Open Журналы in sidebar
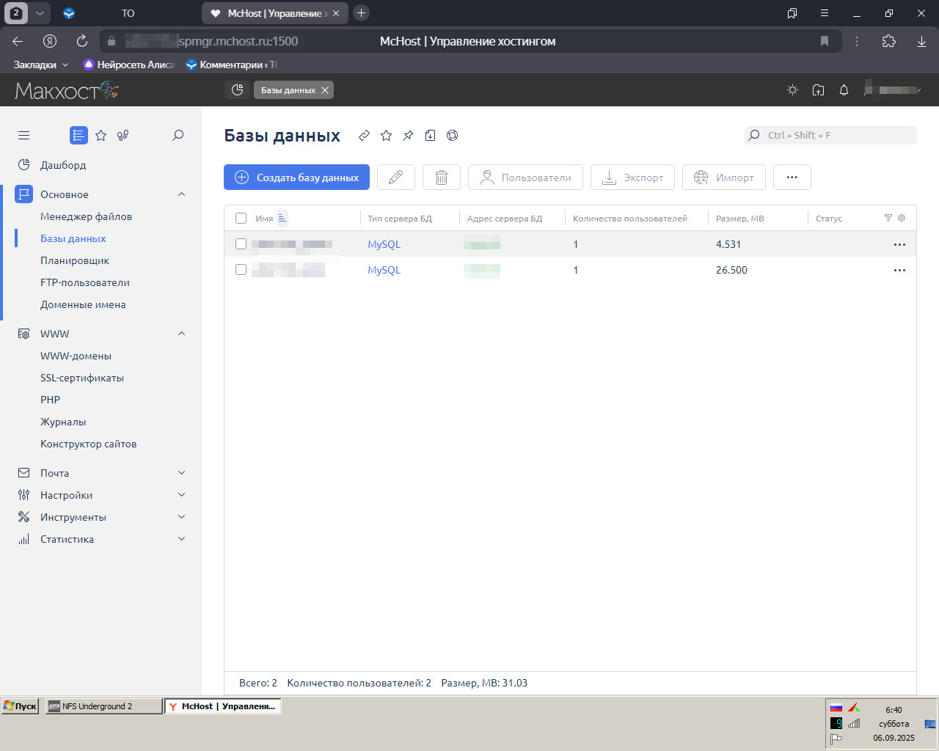Screen dimensions: 939x751 (x=63, y=422)
